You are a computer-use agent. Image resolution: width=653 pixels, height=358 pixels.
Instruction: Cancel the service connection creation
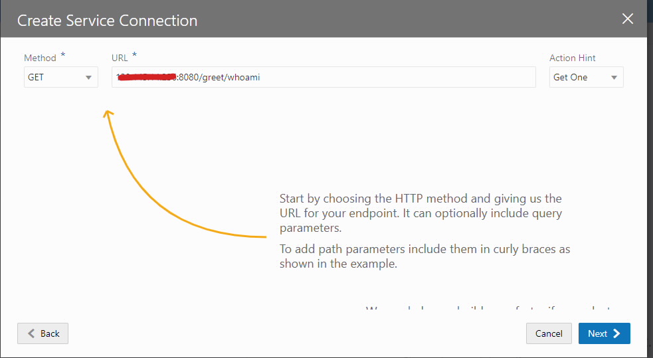coord(549,333)
